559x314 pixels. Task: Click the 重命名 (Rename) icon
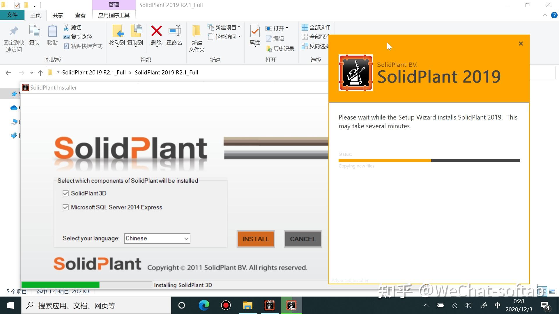tap(174, 36)
